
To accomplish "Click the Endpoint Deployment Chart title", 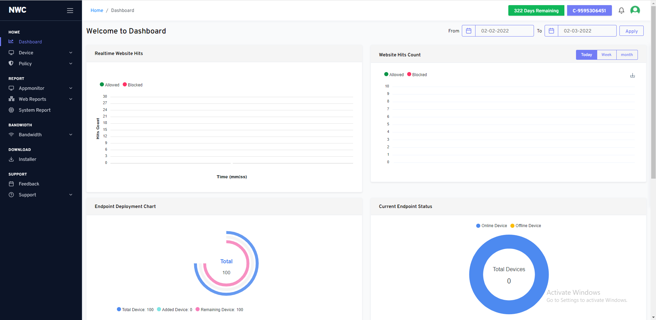I will [x=125, y=206].
